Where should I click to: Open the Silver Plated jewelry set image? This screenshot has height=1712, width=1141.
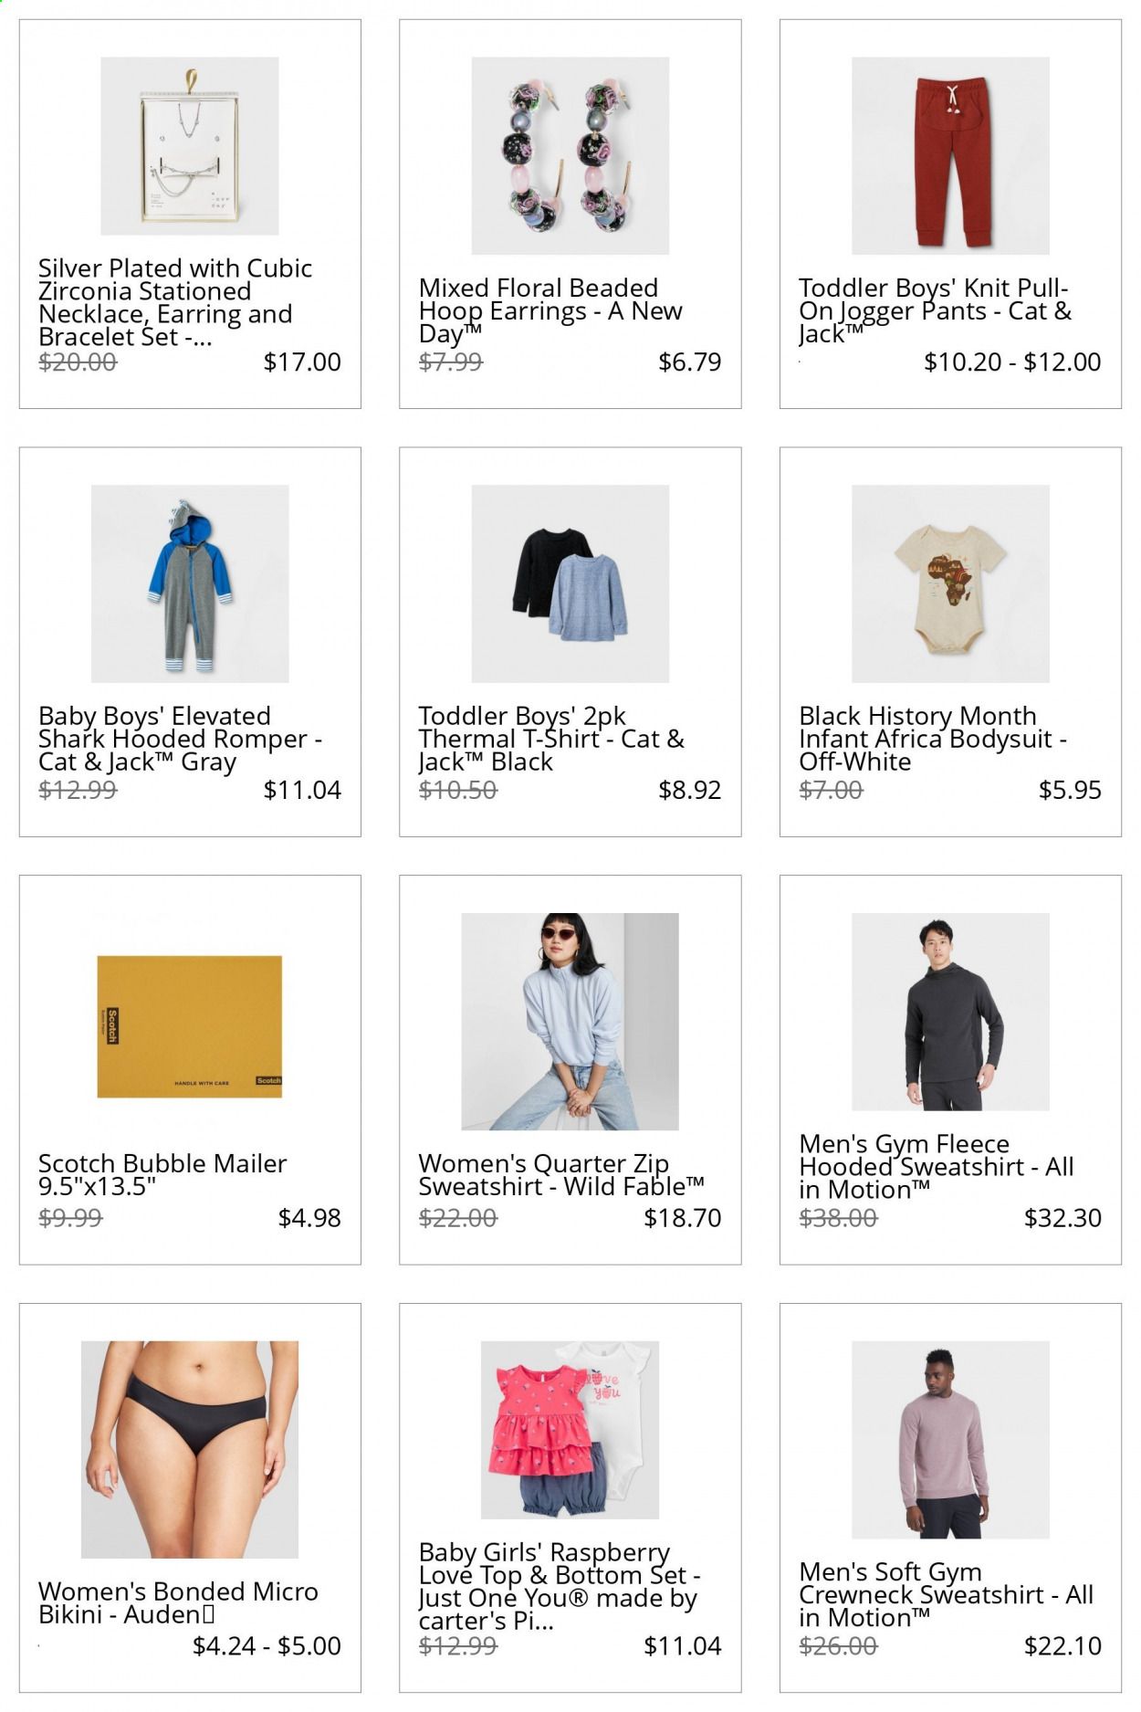[190, 146]
